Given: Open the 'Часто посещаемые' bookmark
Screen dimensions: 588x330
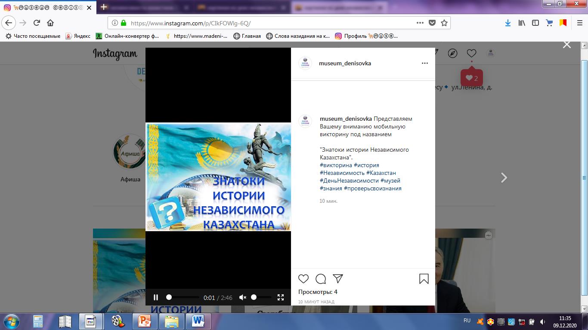Looking at the screenshot, I should [x=33, y=36].
